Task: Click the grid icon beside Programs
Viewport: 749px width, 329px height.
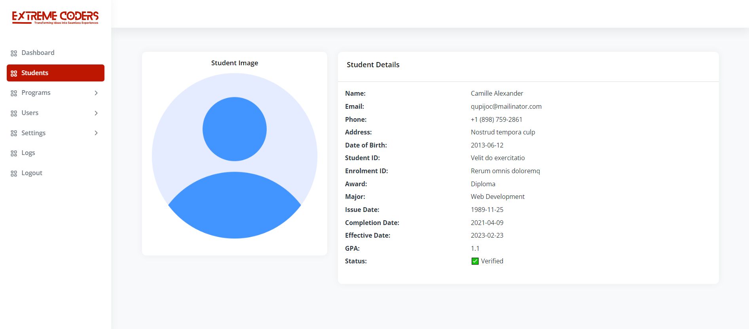Action: (x=14, y=93)
